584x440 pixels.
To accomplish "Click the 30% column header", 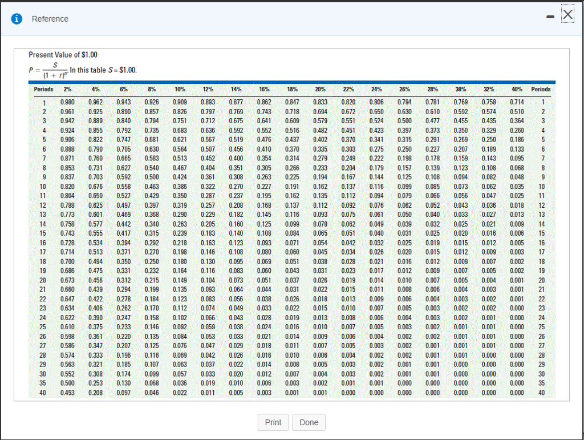I will coord(461,89).
